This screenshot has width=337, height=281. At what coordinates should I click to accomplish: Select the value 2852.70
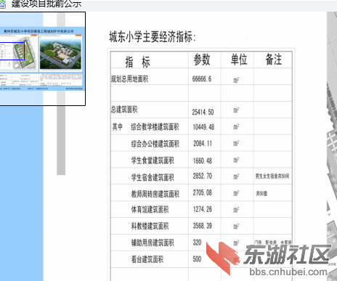tap(203, 176)
